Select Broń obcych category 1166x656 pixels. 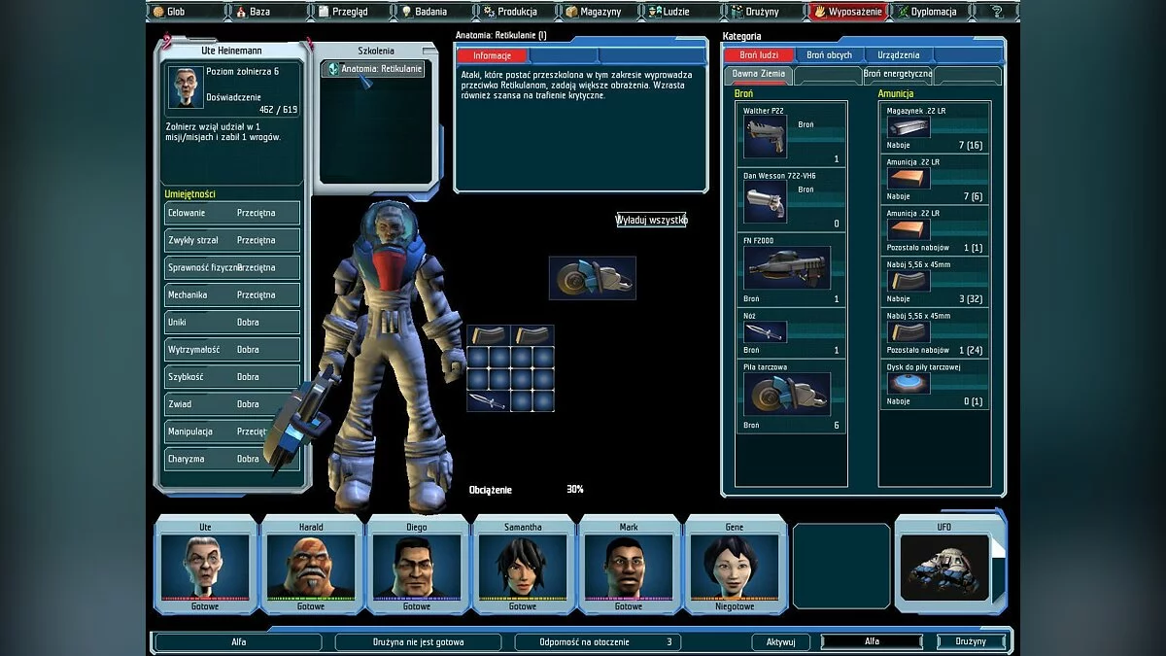pos(829,55)
